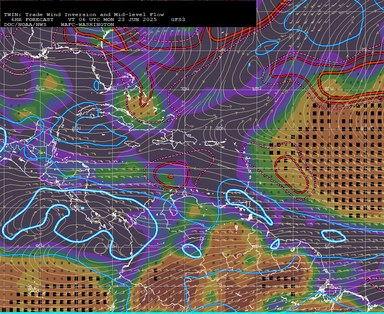Click '60W' longitude label on the lower row
Viewport: 384px width, 314px height.
coord(257,246)
